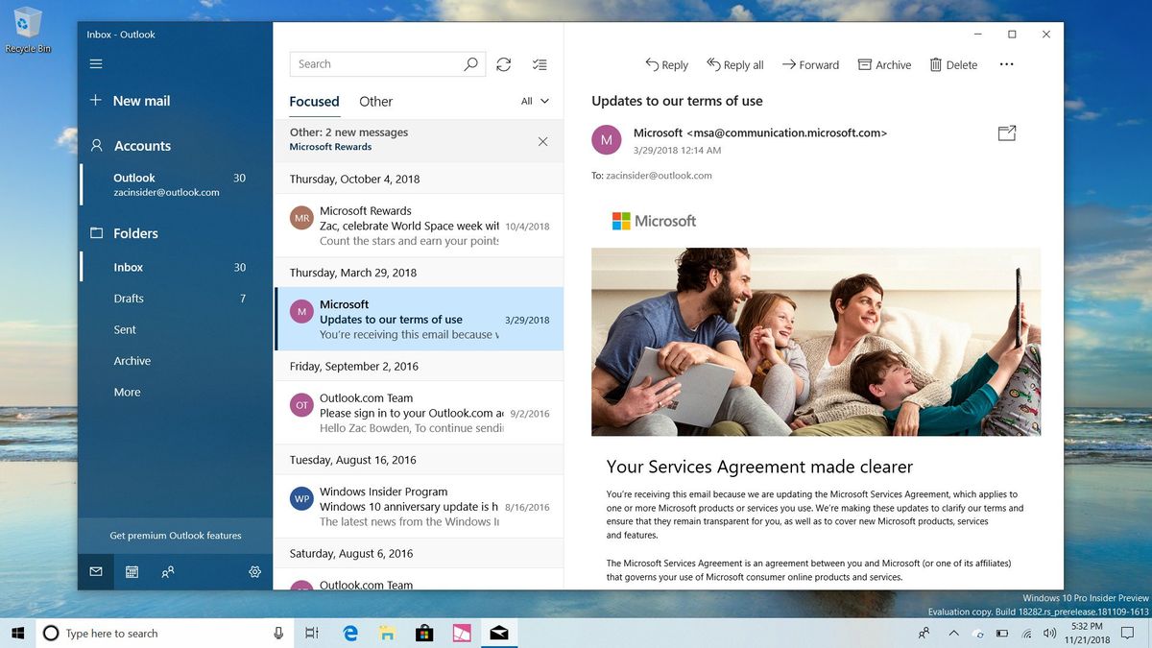Click the Microsoft sender avatar circle
The width and height of the screenshot is (1152, 648).
point(606,140)
